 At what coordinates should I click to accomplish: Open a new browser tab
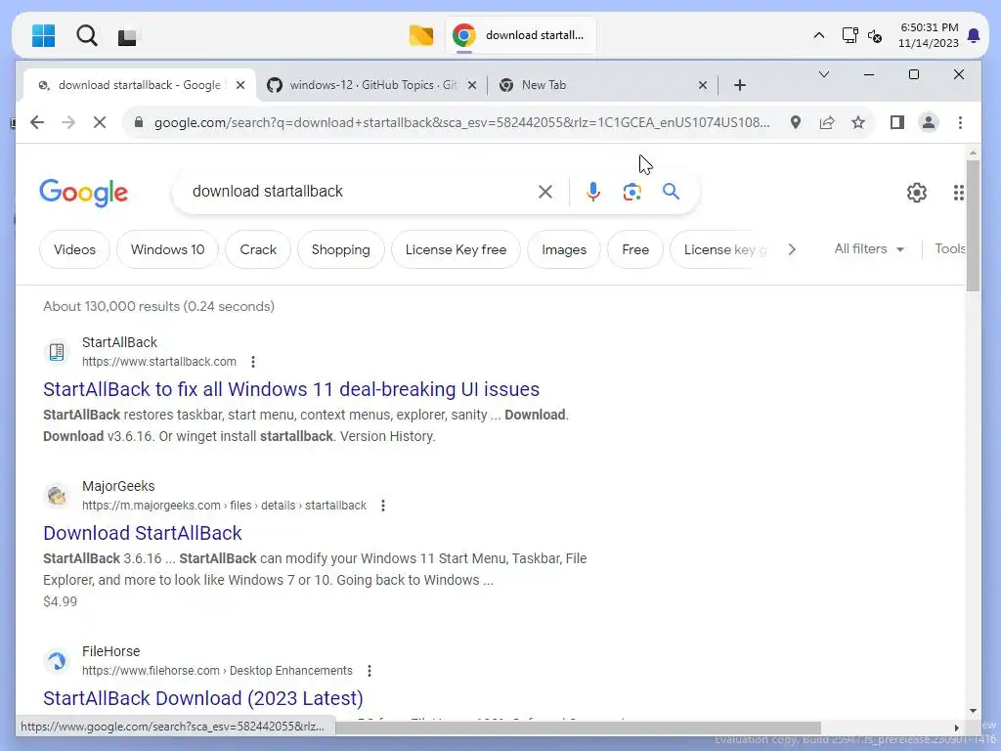[x=739, y=85]
